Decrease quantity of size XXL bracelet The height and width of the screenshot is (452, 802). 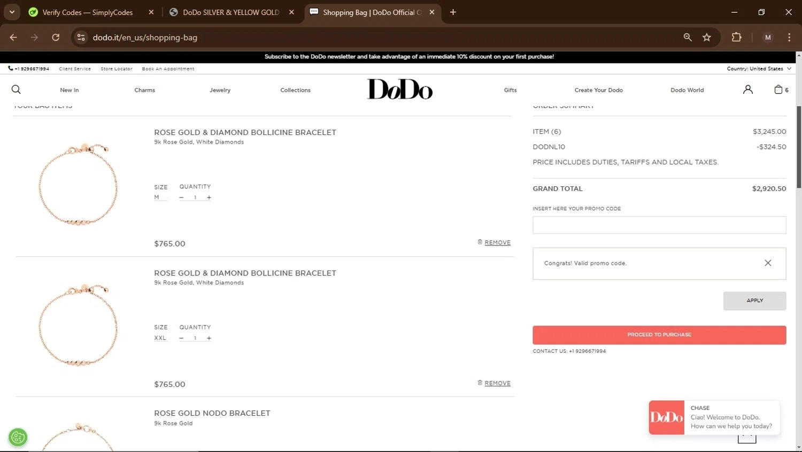click(181, 338)
